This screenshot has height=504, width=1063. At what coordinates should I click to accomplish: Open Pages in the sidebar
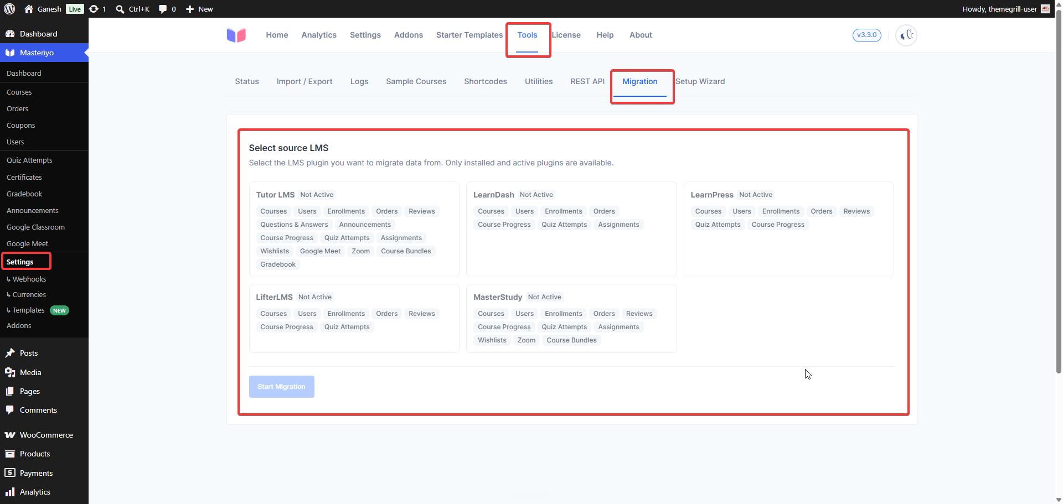click(44, 391)
